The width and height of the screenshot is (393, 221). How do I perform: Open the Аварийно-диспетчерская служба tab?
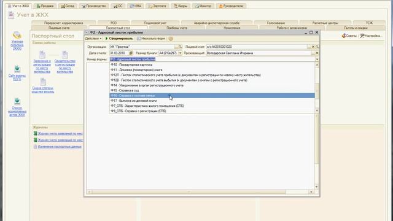217,23
